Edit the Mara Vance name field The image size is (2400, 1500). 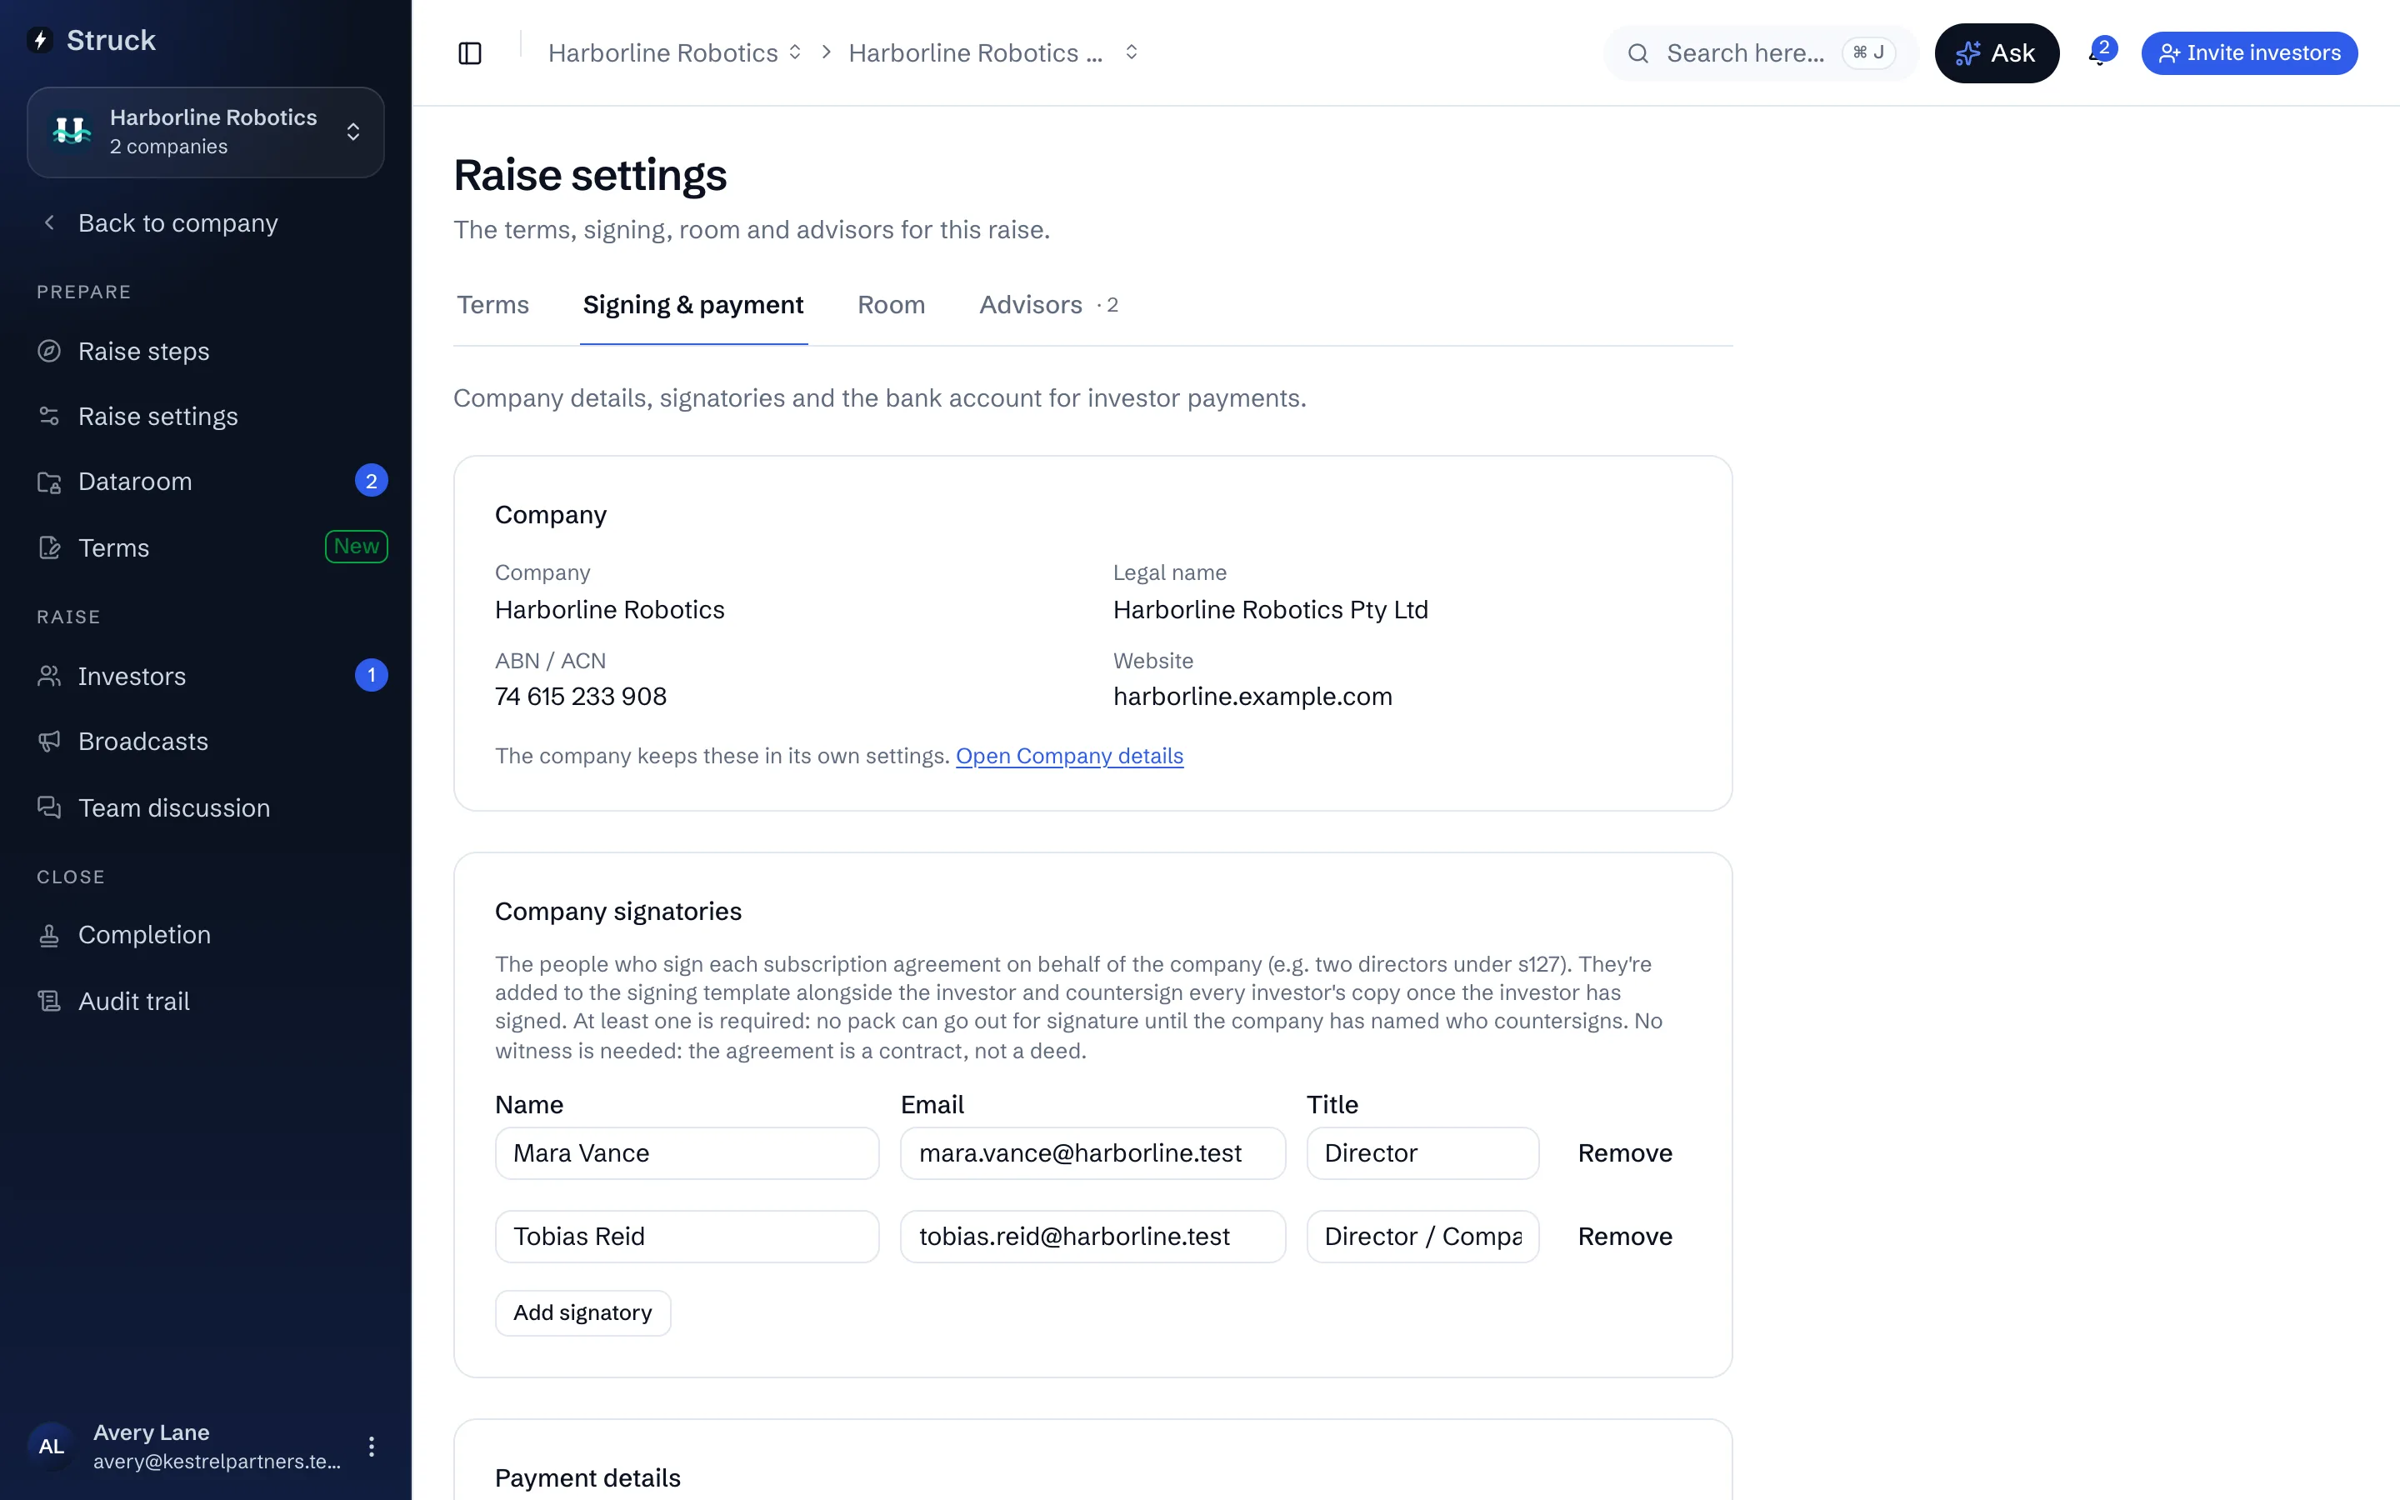tap(687, 1152)
